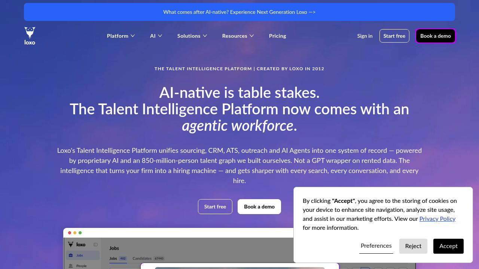Click the People icon in the app sidebar
Screen dimensions: 479x269
71,266
